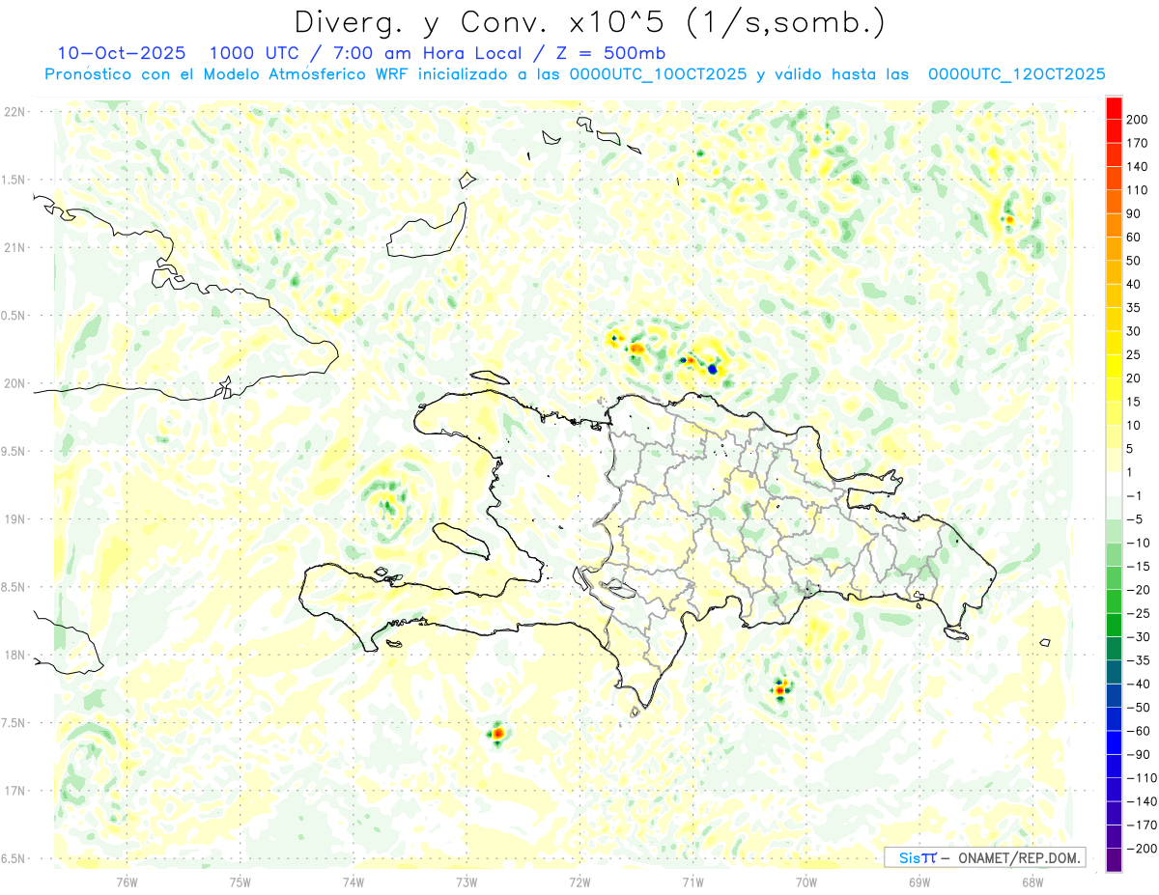Click the '71W' longitude axis label

(693, 882)
